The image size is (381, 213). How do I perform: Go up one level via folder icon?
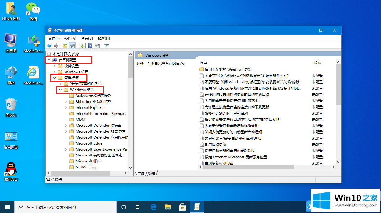(65, 46)
